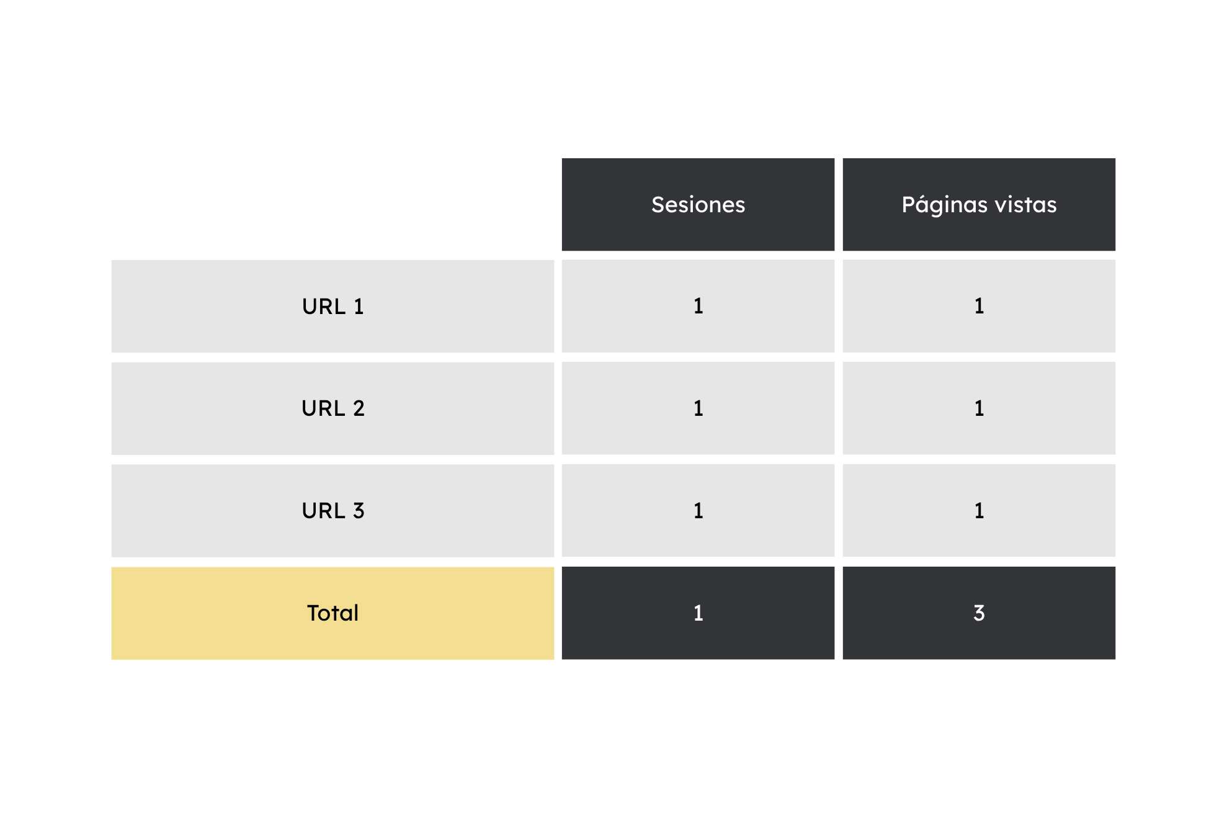
Task: Select the Sesiones cell in URL 2 row
Action: coord(698,408)
